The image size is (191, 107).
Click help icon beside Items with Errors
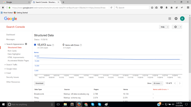(81, 45)
